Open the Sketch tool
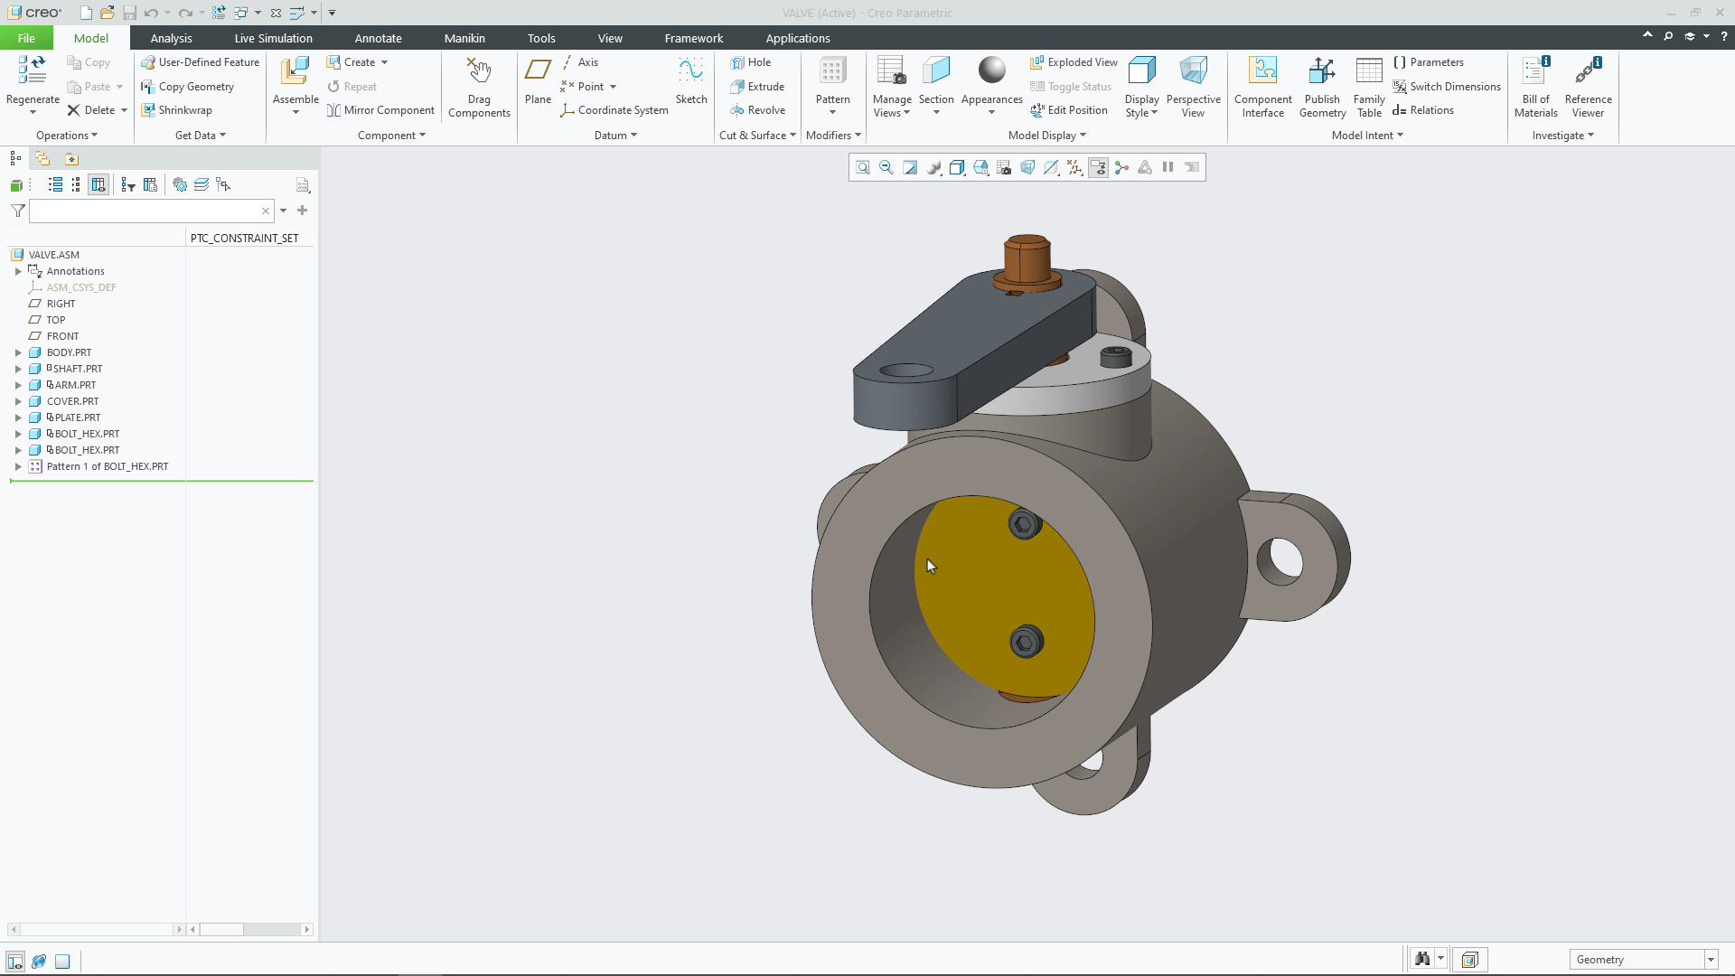The height and width of the screenshot is (976, 1735). point(690,81)
